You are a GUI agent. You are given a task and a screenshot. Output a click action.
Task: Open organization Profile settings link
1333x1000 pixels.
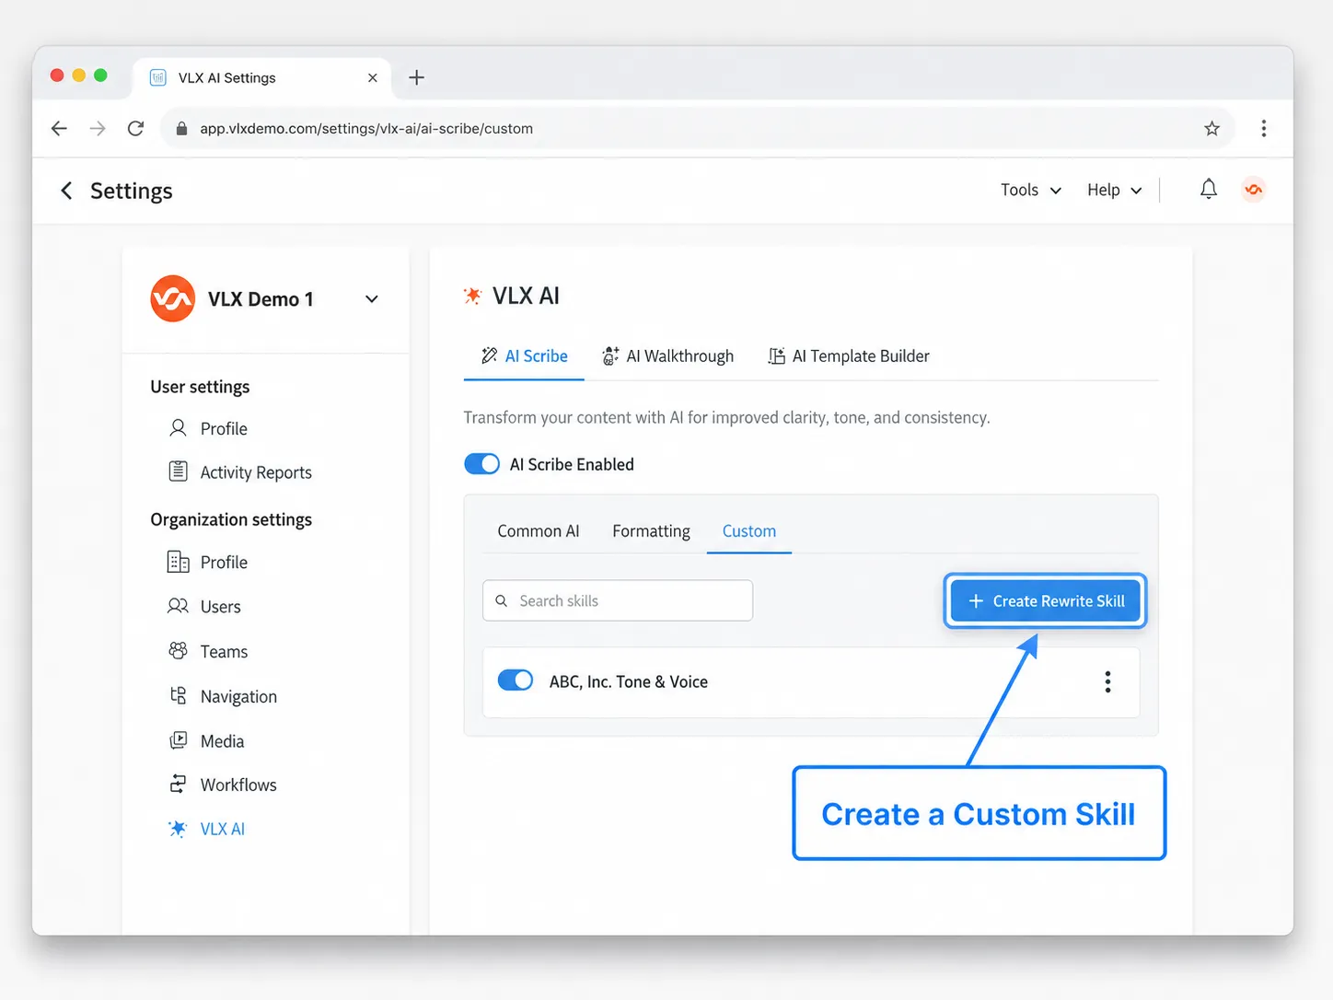224,562
